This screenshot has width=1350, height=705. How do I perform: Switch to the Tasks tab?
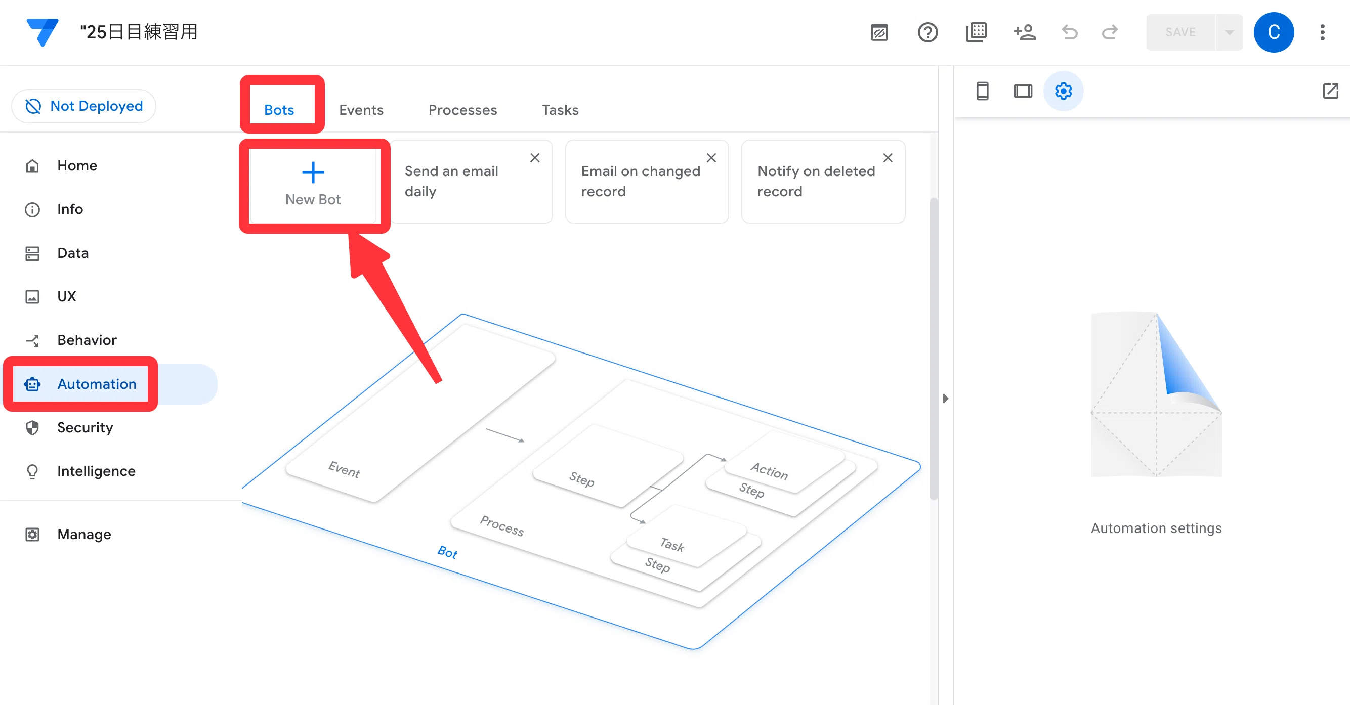pyautogui.click(x=560, y=110)
